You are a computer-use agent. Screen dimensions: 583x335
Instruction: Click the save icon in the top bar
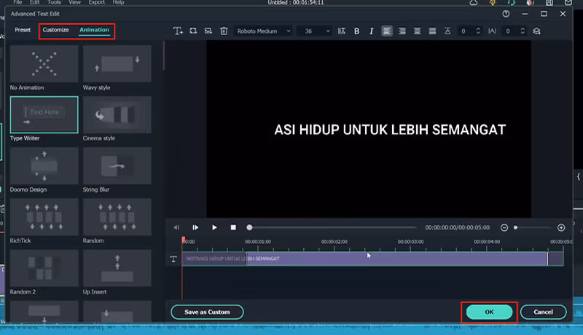click(x=549, y=3)
